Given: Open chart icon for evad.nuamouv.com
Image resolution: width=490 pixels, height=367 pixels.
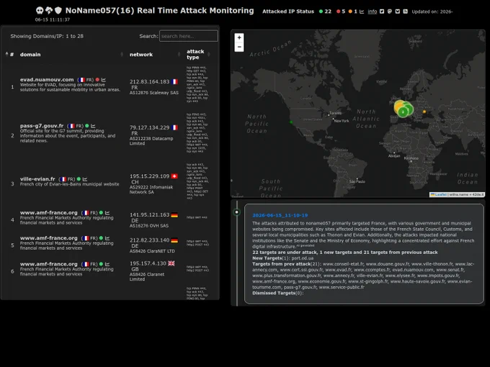Looking at the screenshot, I should (104, 80).
